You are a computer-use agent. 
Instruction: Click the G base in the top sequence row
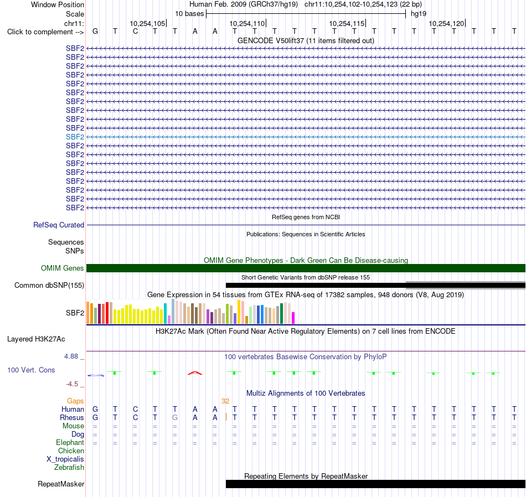(95, 32)
